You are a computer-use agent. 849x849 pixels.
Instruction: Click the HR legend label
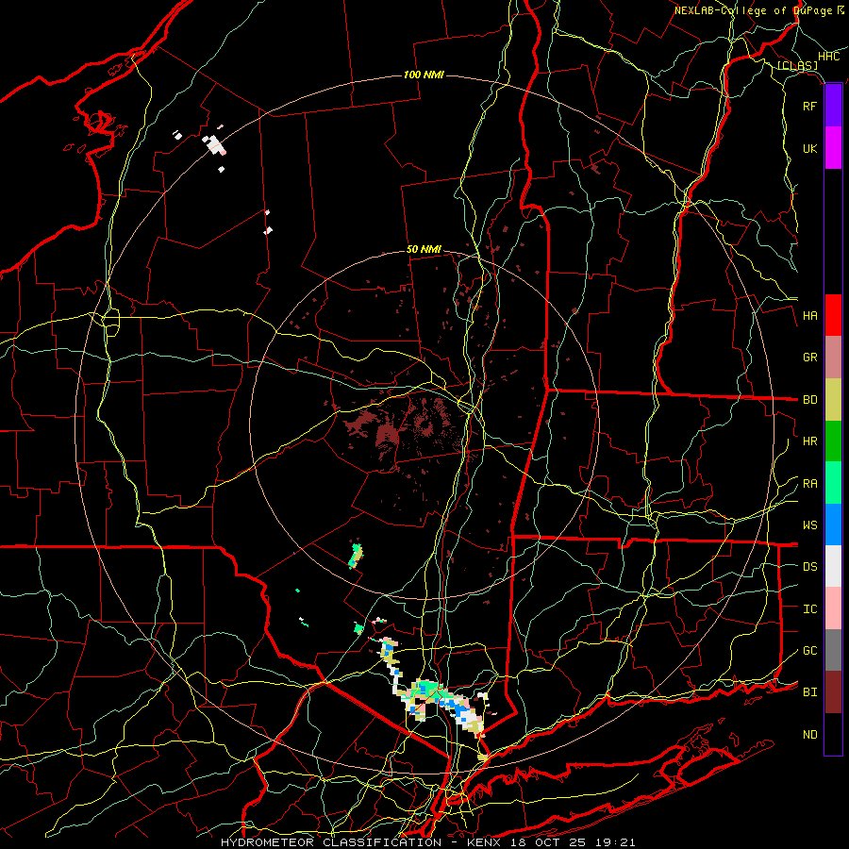pos(809,441)
